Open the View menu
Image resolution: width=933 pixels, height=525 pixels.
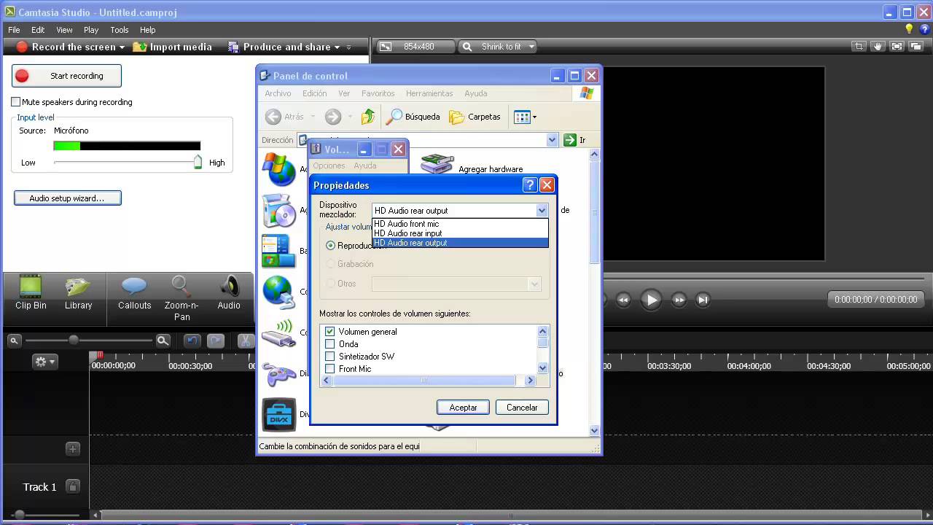64,30
